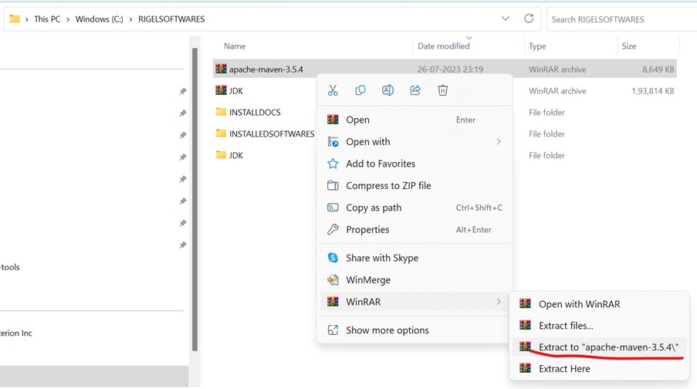This screenshot has width=697, height=389.
Task: Choose Extract Here from WinRAR submenu
Action: coord(564,369)
